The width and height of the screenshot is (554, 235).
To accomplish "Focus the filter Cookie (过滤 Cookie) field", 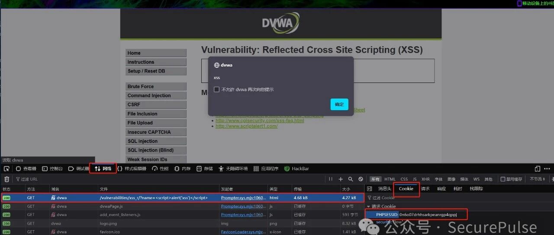I will pyautogui.click(x=460, y=198).
